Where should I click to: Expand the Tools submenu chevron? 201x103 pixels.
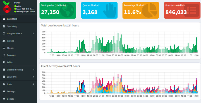33,84
